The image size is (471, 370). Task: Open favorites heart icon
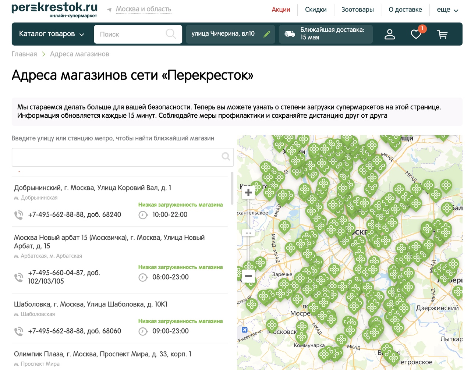pos(416,34)
